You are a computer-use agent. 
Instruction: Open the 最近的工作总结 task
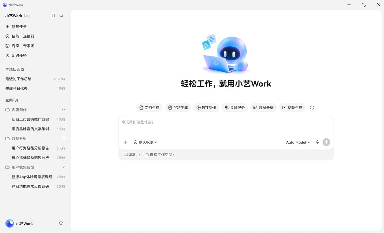point(35,79)
